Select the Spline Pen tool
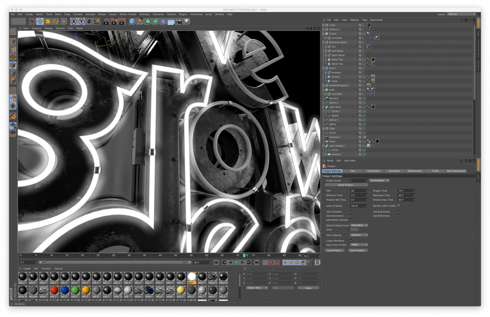Image resolution: width=490 pixels, height=317 pixels. pyautogui.click(x=140, y=21)
